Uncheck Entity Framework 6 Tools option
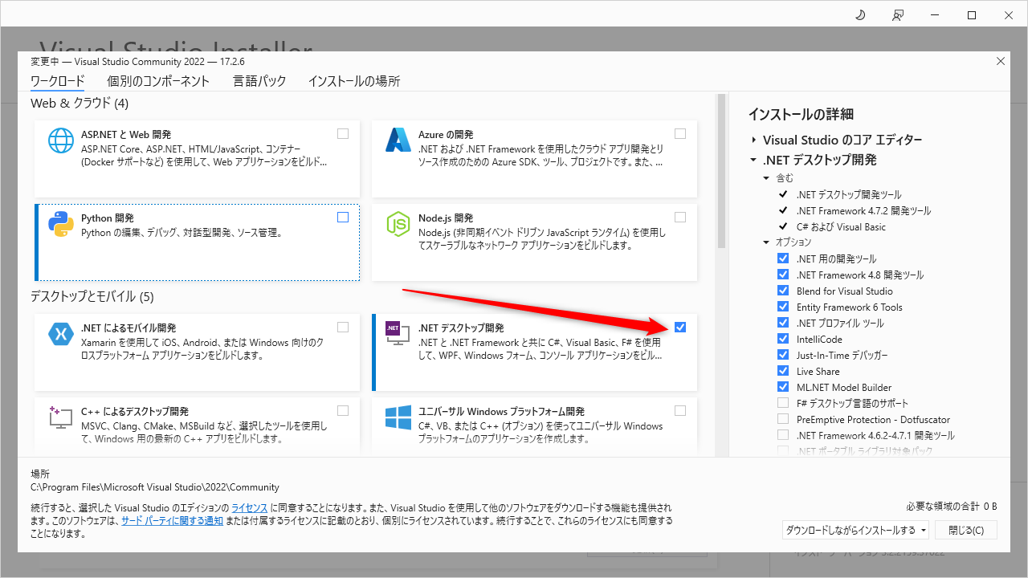The image size is (1028, 578). [x=783, y=307]
